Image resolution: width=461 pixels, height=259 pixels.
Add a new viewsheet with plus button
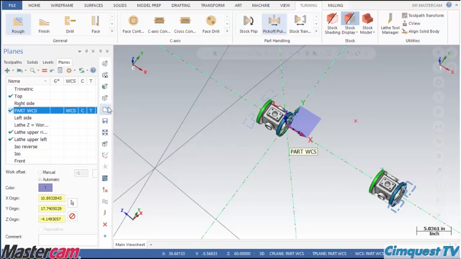(x=151, y=244)
